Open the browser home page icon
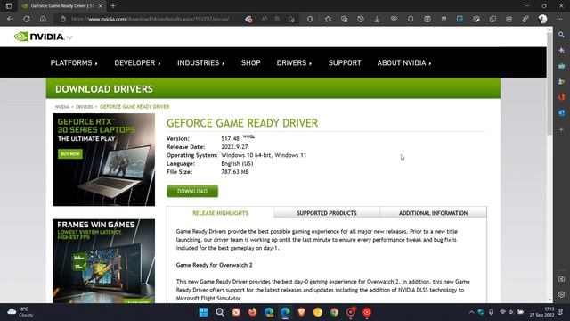This screenshot has width=570, height=321. pyautogui.click(x=43, y=19)
